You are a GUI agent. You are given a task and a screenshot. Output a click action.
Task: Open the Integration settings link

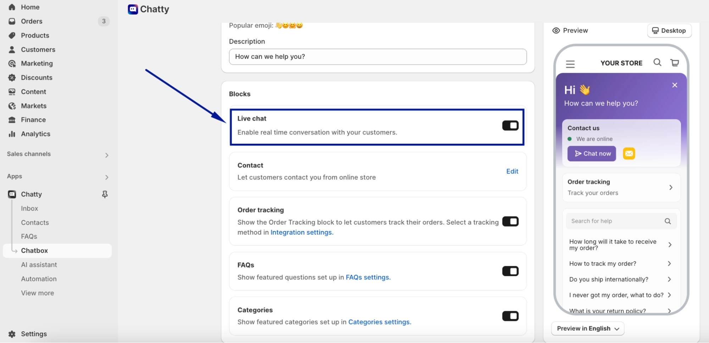(301, 232)
